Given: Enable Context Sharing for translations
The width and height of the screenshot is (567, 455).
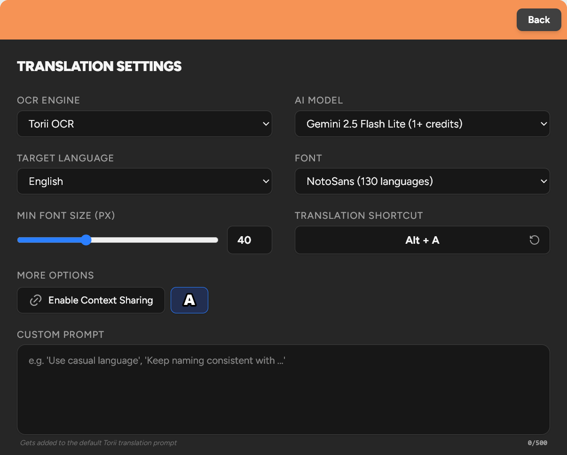Looking at the screenshot, I should (91, 300).
